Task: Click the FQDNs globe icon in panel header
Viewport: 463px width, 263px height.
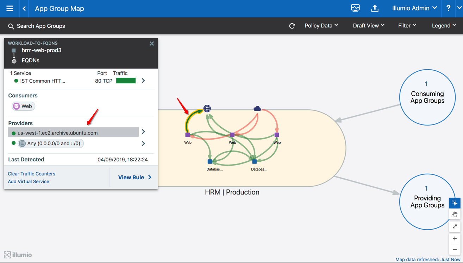Action: pos(14,61)
